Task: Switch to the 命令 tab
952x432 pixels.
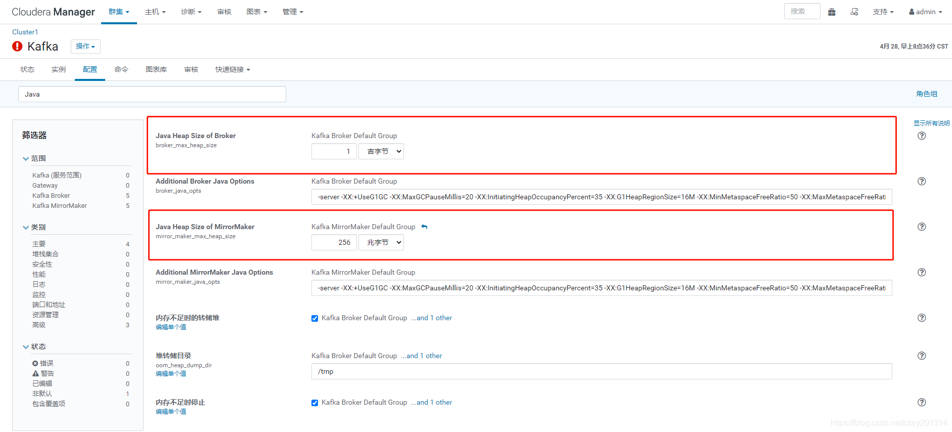Action: tap(121, 69)
